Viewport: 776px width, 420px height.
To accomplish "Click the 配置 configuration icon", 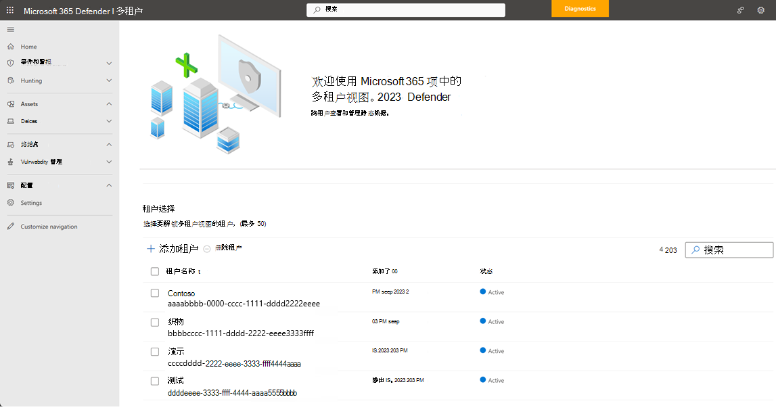I will click(x=10, y=185).
